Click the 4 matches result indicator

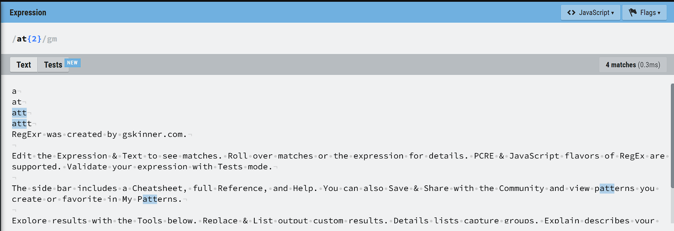click(632, 65)
